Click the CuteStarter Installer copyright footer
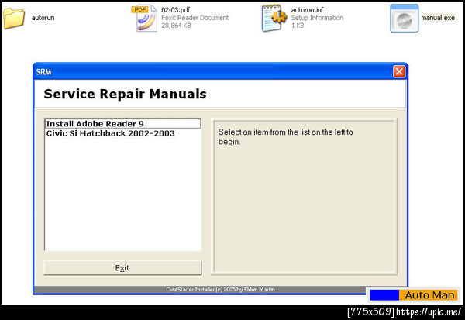465x320 pixels. [220, 289]
